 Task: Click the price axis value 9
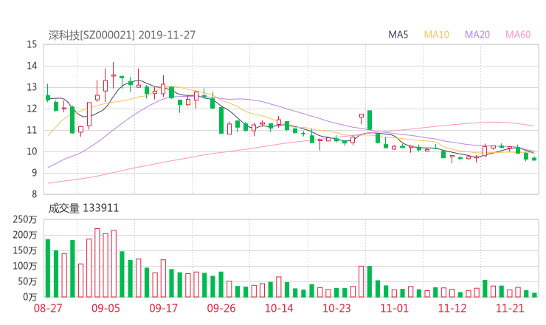coord(34,173)
